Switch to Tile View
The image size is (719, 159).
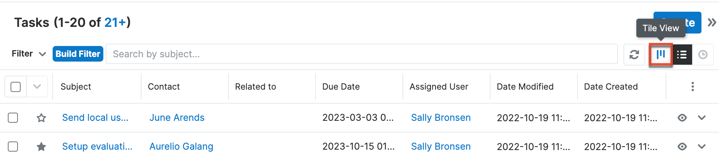pos(661,55)
